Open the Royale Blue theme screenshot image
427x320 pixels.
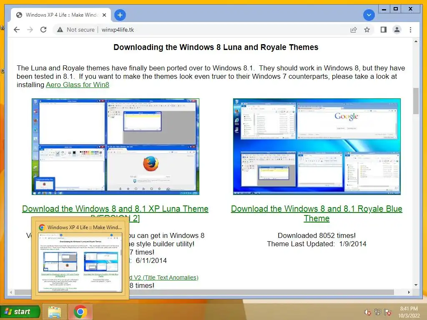(x=317, y=147)
